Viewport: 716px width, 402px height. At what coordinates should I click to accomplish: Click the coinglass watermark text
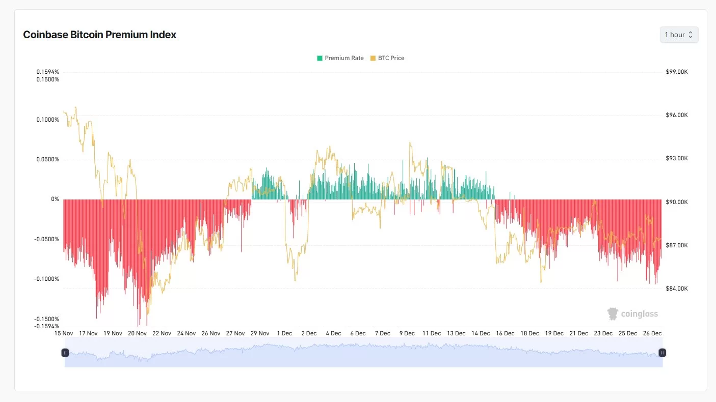point(640,314)
